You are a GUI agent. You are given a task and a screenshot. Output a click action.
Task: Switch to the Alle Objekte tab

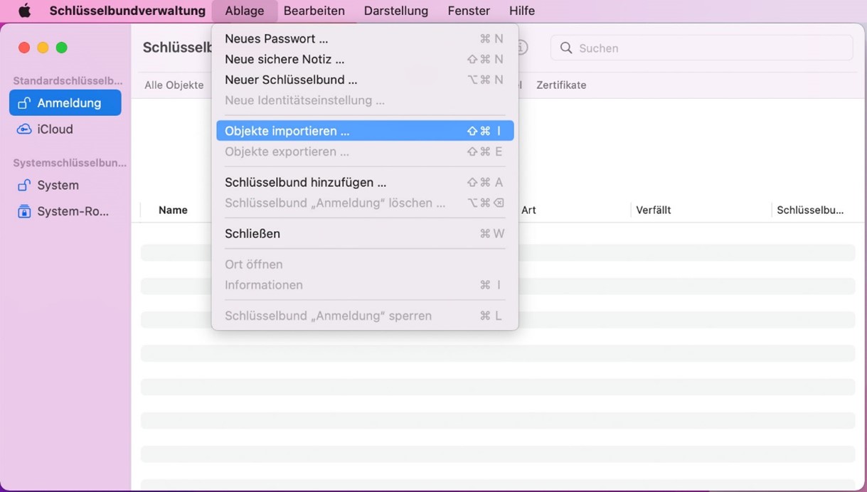pyautogui.click(x=174, y=85)
